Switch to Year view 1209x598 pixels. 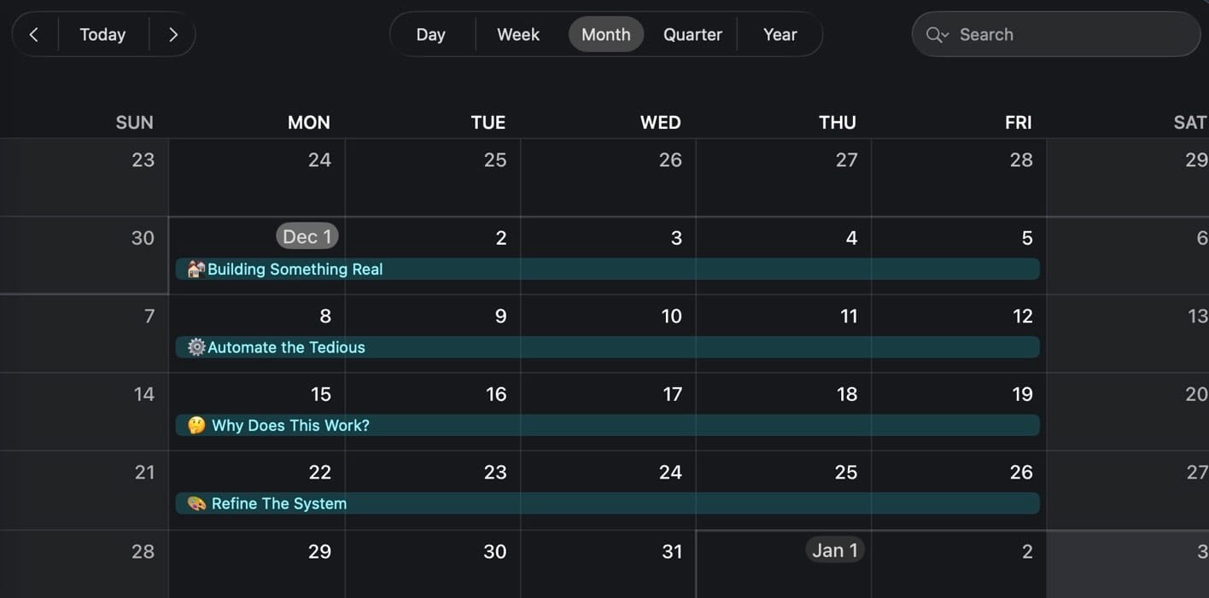[780, 35]
